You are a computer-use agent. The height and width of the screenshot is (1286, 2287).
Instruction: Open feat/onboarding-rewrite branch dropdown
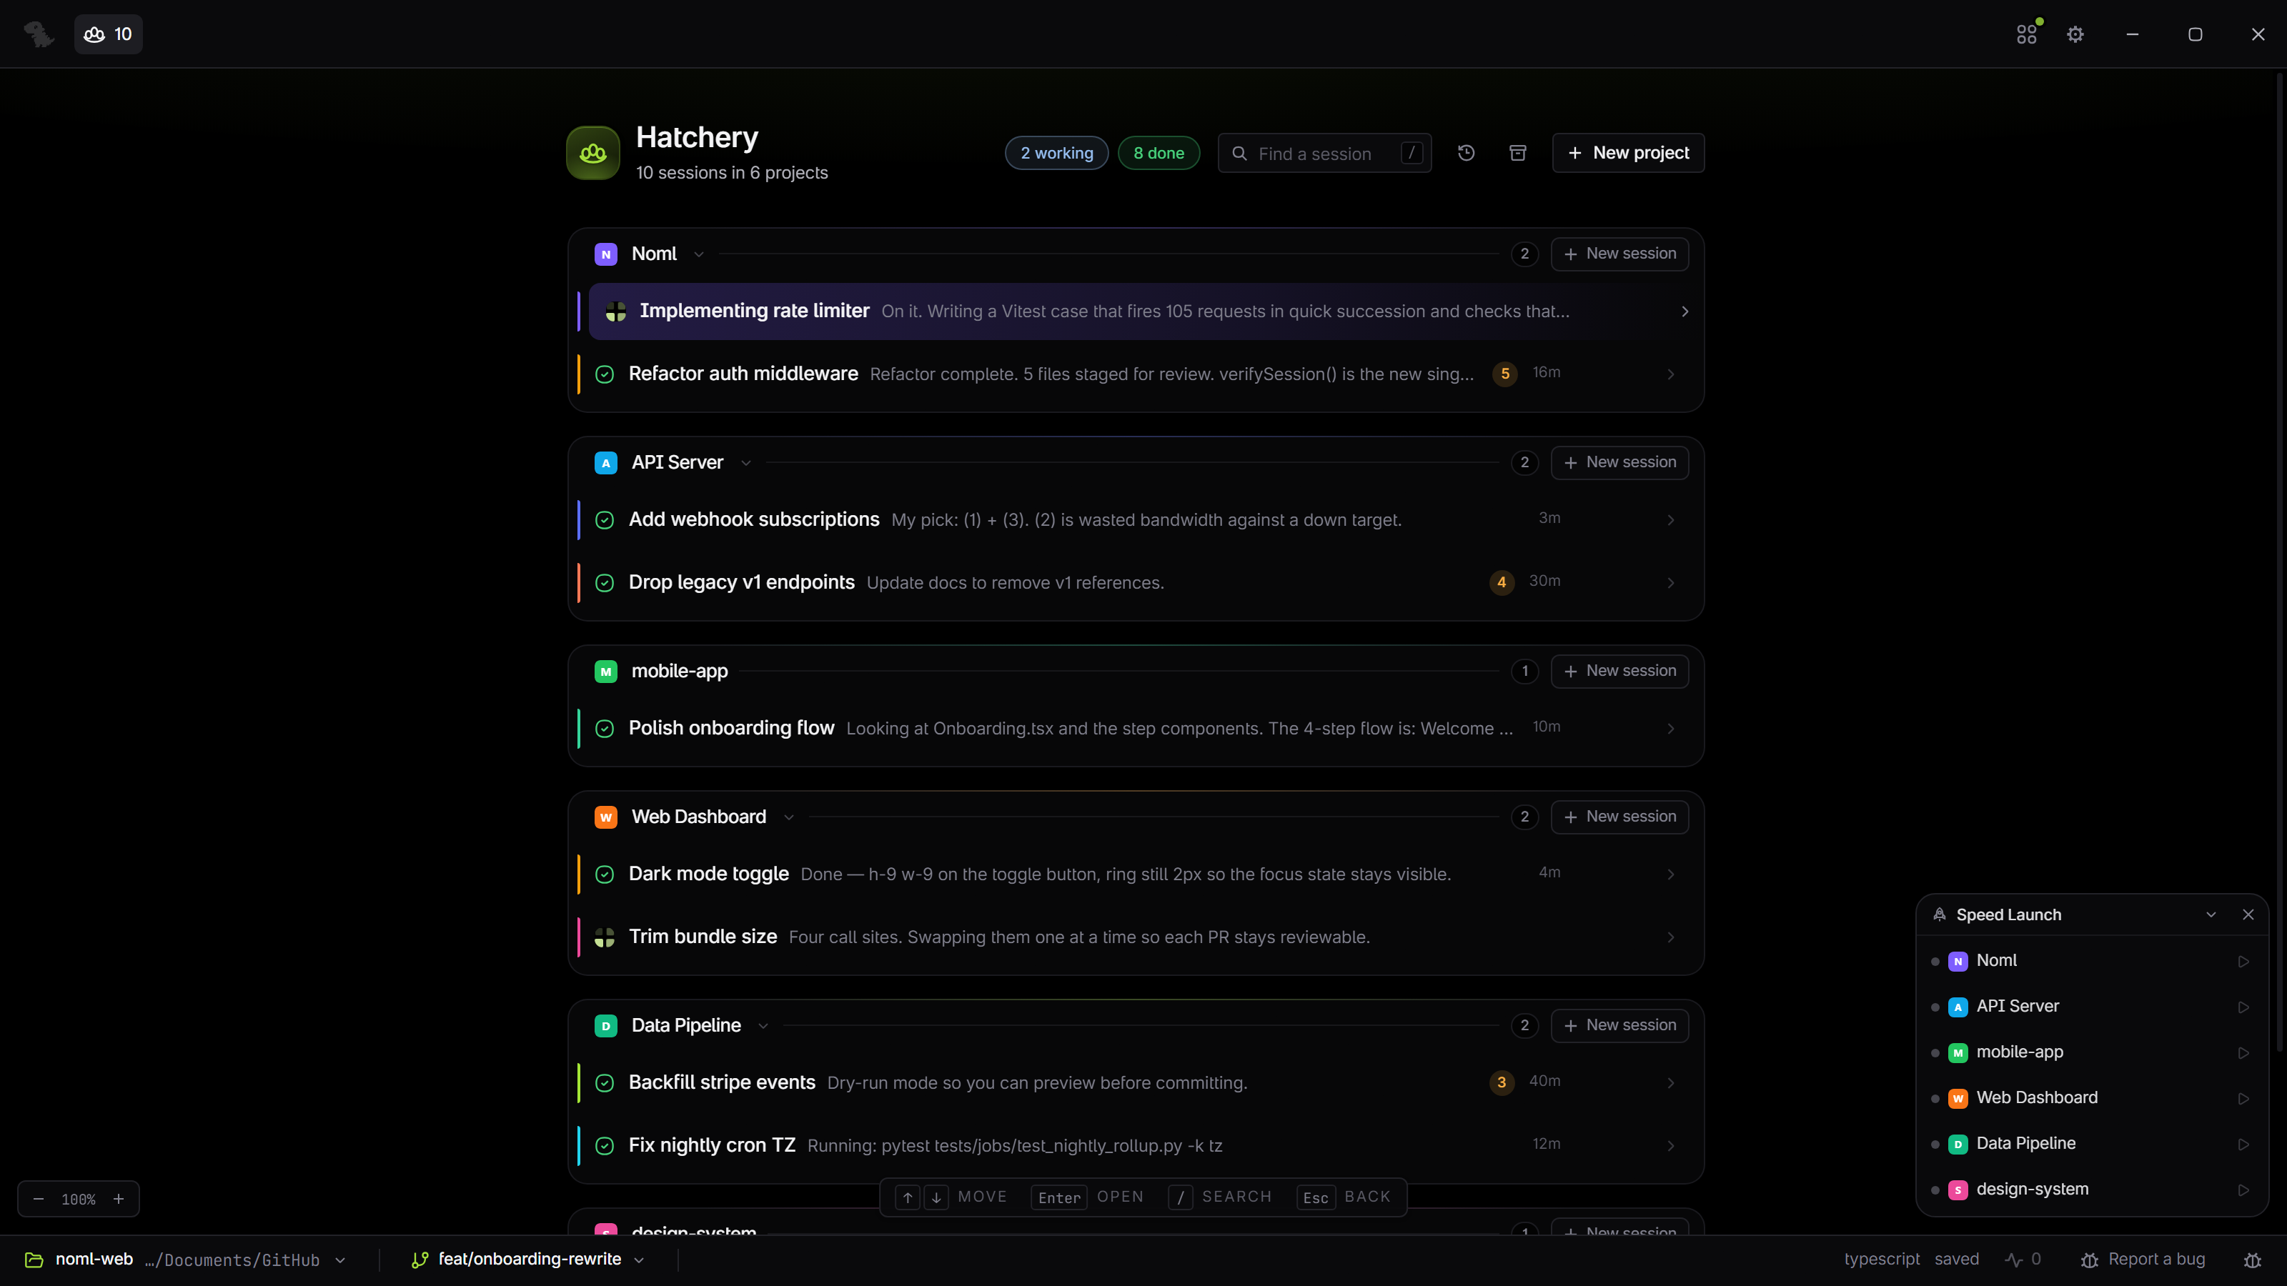click(x=528, y=1260)
